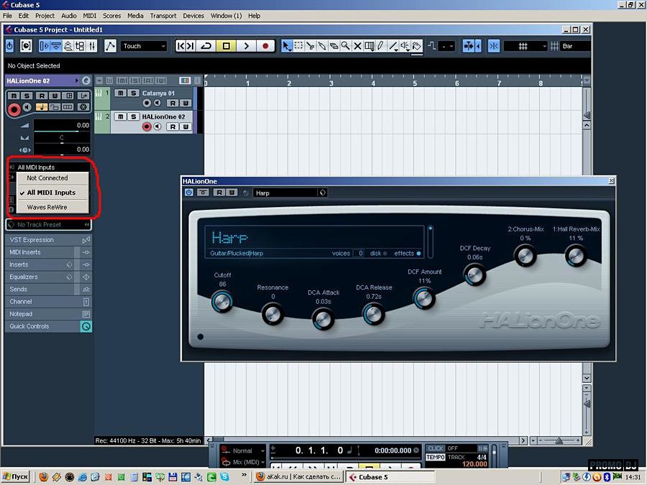
Task: Expand the VST Expression inspector section
Action: [x=49, y=240]
